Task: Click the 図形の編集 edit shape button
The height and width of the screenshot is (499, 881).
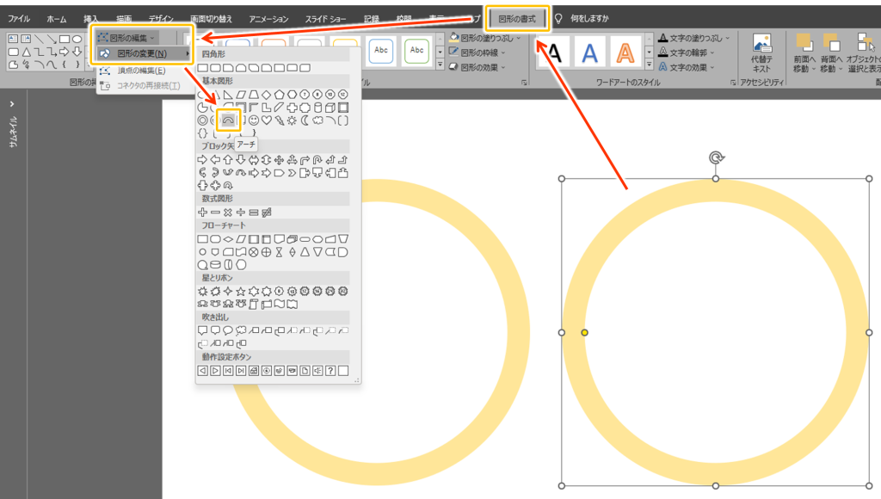Action: 129,38
